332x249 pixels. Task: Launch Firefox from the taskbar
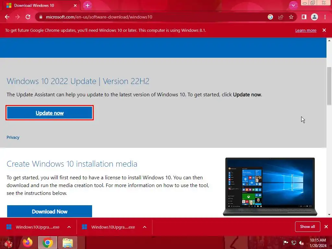(28, 243)
